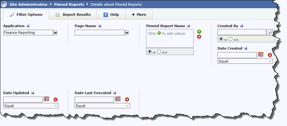Screen dimensions: 287x126
Task: Clear the Date Last Executed value
Action: point(127,99)
